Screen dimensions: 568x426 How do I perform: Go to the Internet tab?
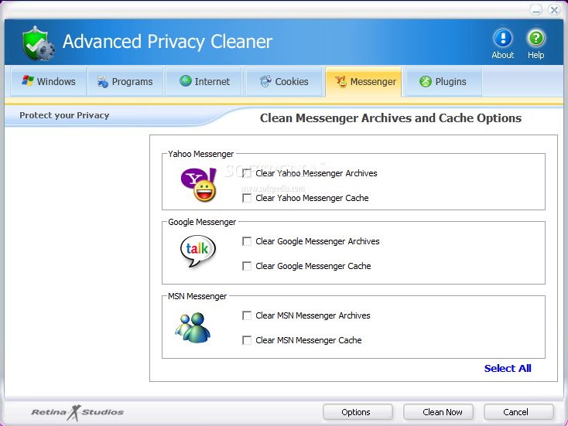(204, 81)
